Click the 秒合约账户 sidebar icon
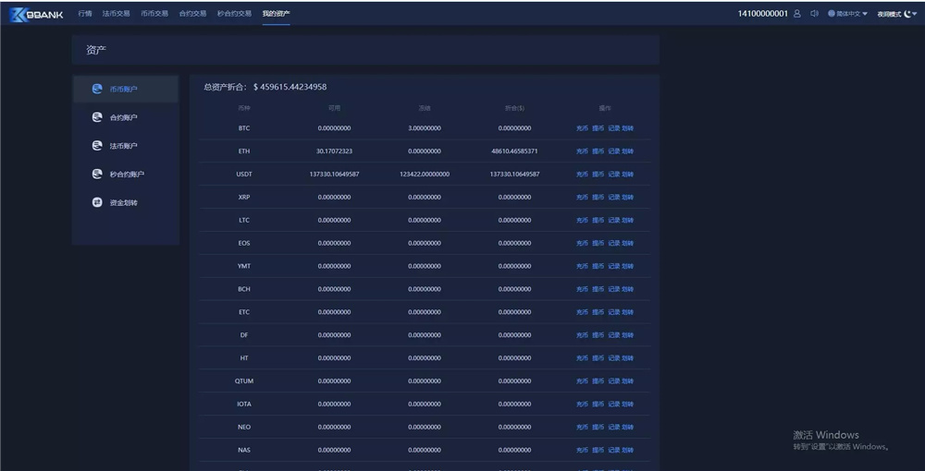 97,174
